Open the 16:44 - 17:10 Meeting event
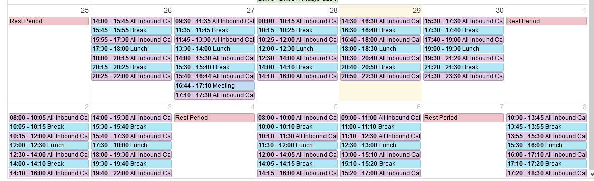 pyautogui.click(x=214, y=86)
